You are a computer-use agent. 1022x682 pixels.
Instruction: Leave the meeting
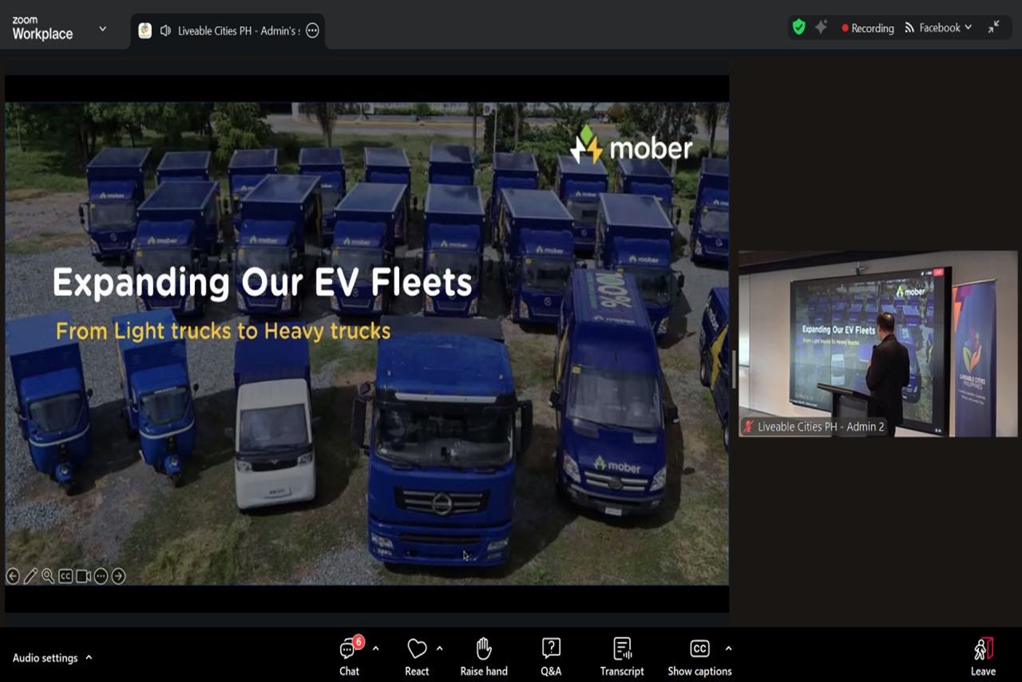click(983, 656)
